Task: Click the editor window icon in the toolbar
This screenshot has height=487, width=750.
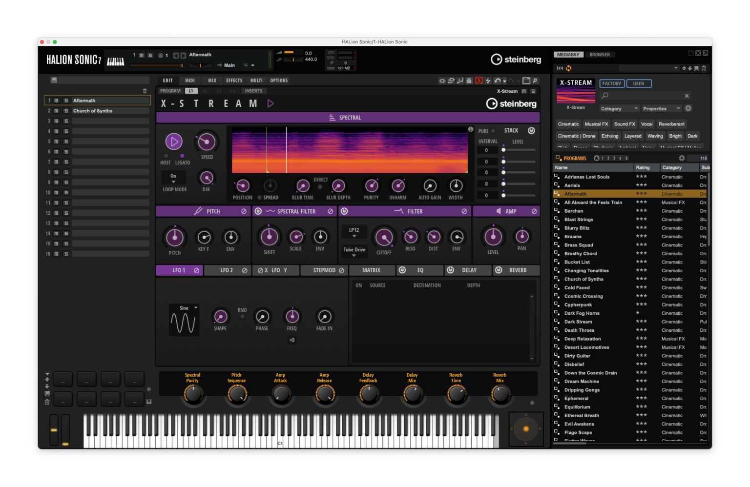Action: pos(526,81)
